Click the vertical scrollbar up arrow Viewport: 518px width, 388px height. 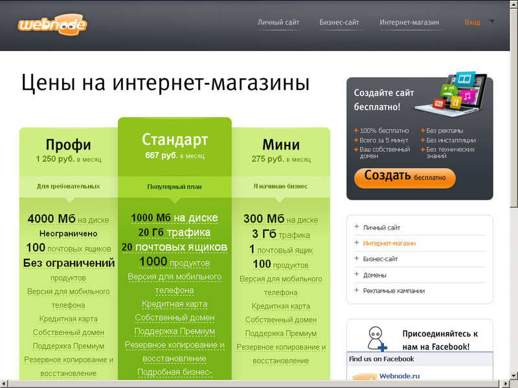[x=514, y=4]
